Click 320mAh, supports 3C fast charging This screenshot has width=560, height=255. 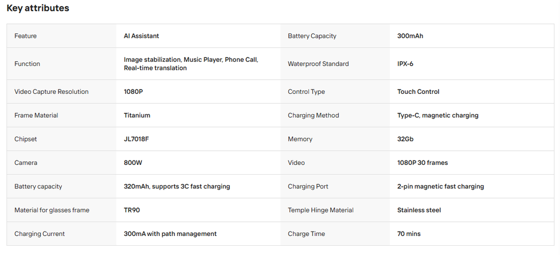(177, 186)
